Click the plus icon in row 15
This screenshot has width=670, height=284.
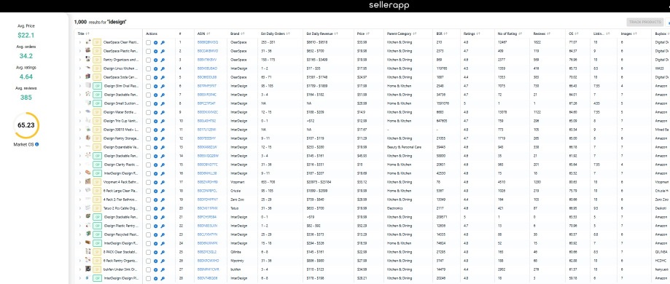(155, 165)
